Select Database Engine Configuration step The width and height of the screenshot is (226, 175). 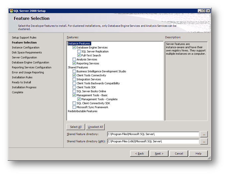(31, 62)
